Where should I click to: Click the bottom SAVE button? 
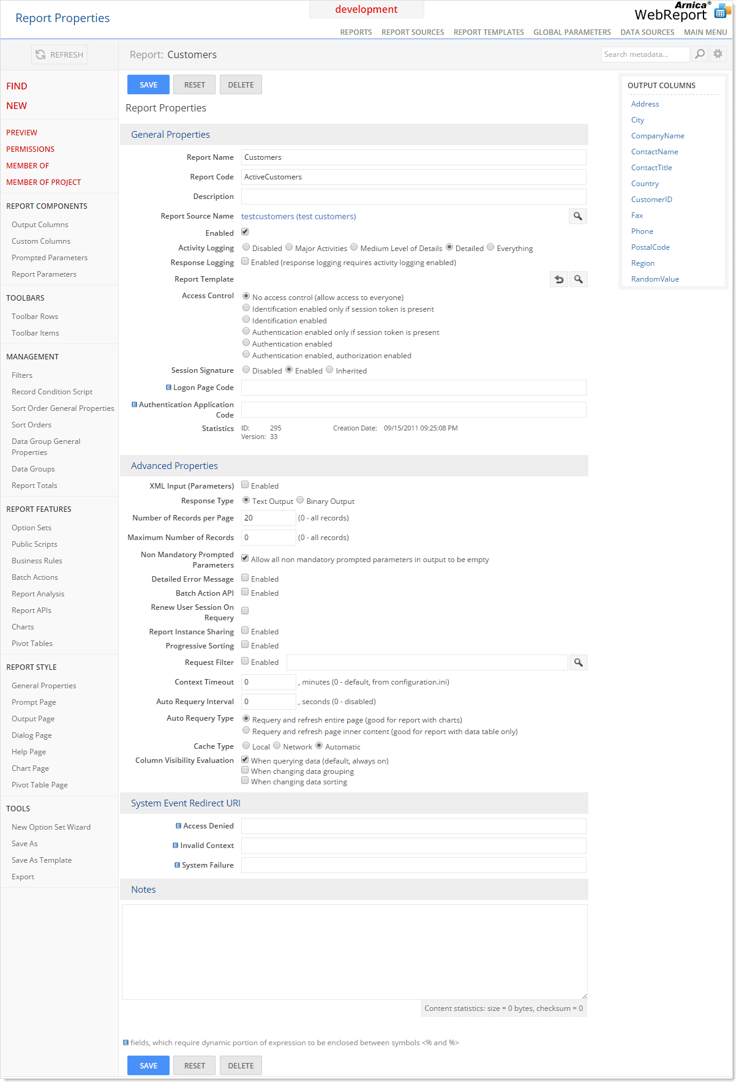click(x=148, y=1065)
